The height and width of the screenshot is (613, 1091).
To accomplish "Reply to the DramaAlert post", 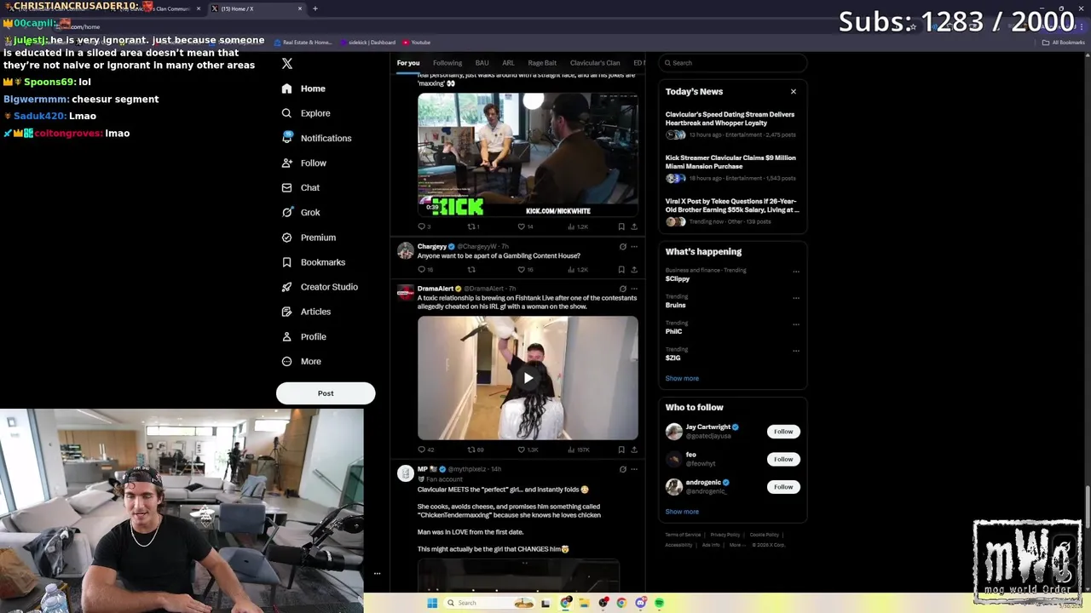I will (421, 450).
